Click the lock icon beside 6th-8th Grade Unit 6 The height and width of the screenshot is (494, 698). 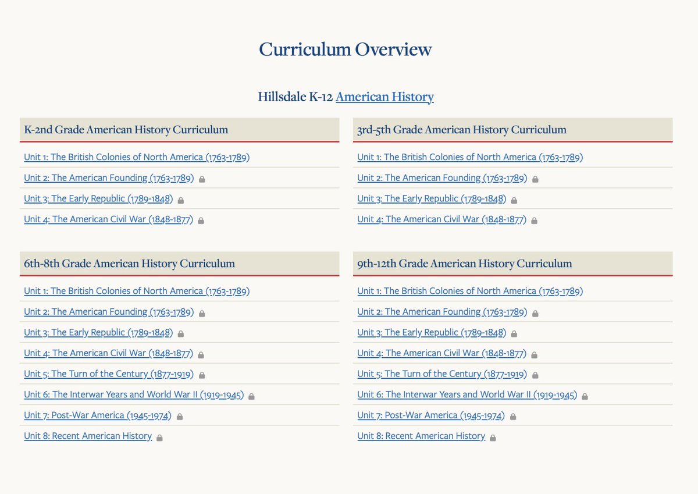point(252,396)
